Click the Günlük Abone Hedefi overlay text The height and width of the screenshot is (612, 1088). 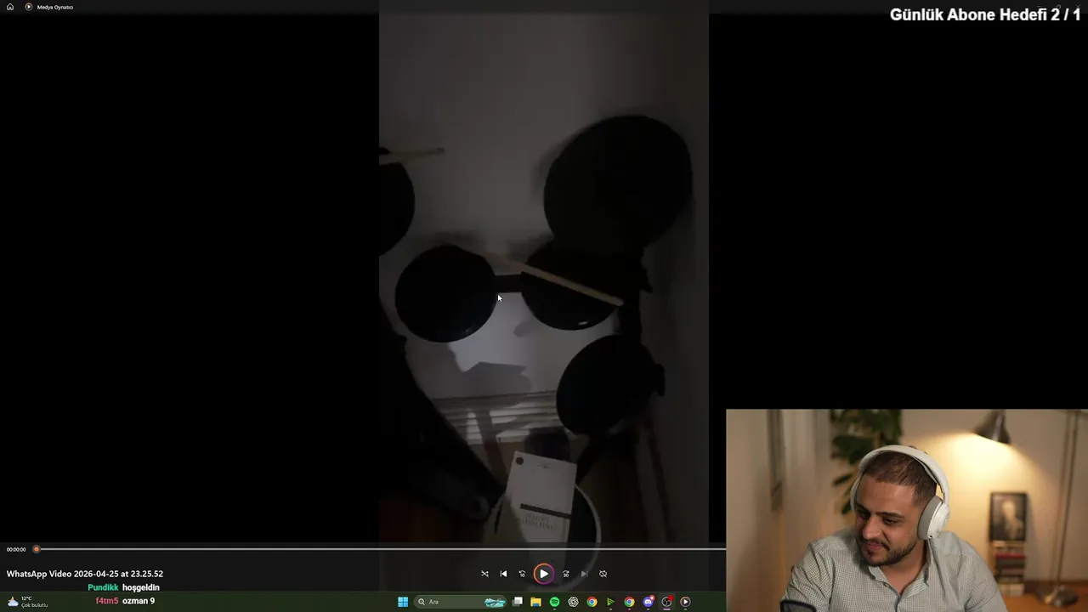985,14
